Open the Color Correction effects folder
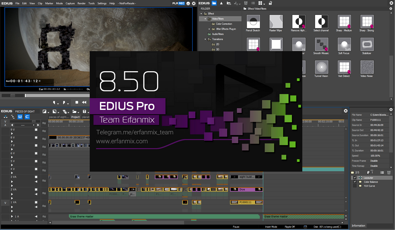Screen dimensions: 395x230 click(224, 24)
